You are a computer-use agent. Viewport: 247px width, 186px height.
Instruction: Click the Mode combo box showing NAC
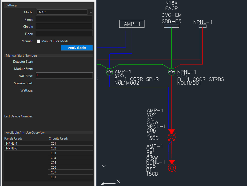pos(61,12)
